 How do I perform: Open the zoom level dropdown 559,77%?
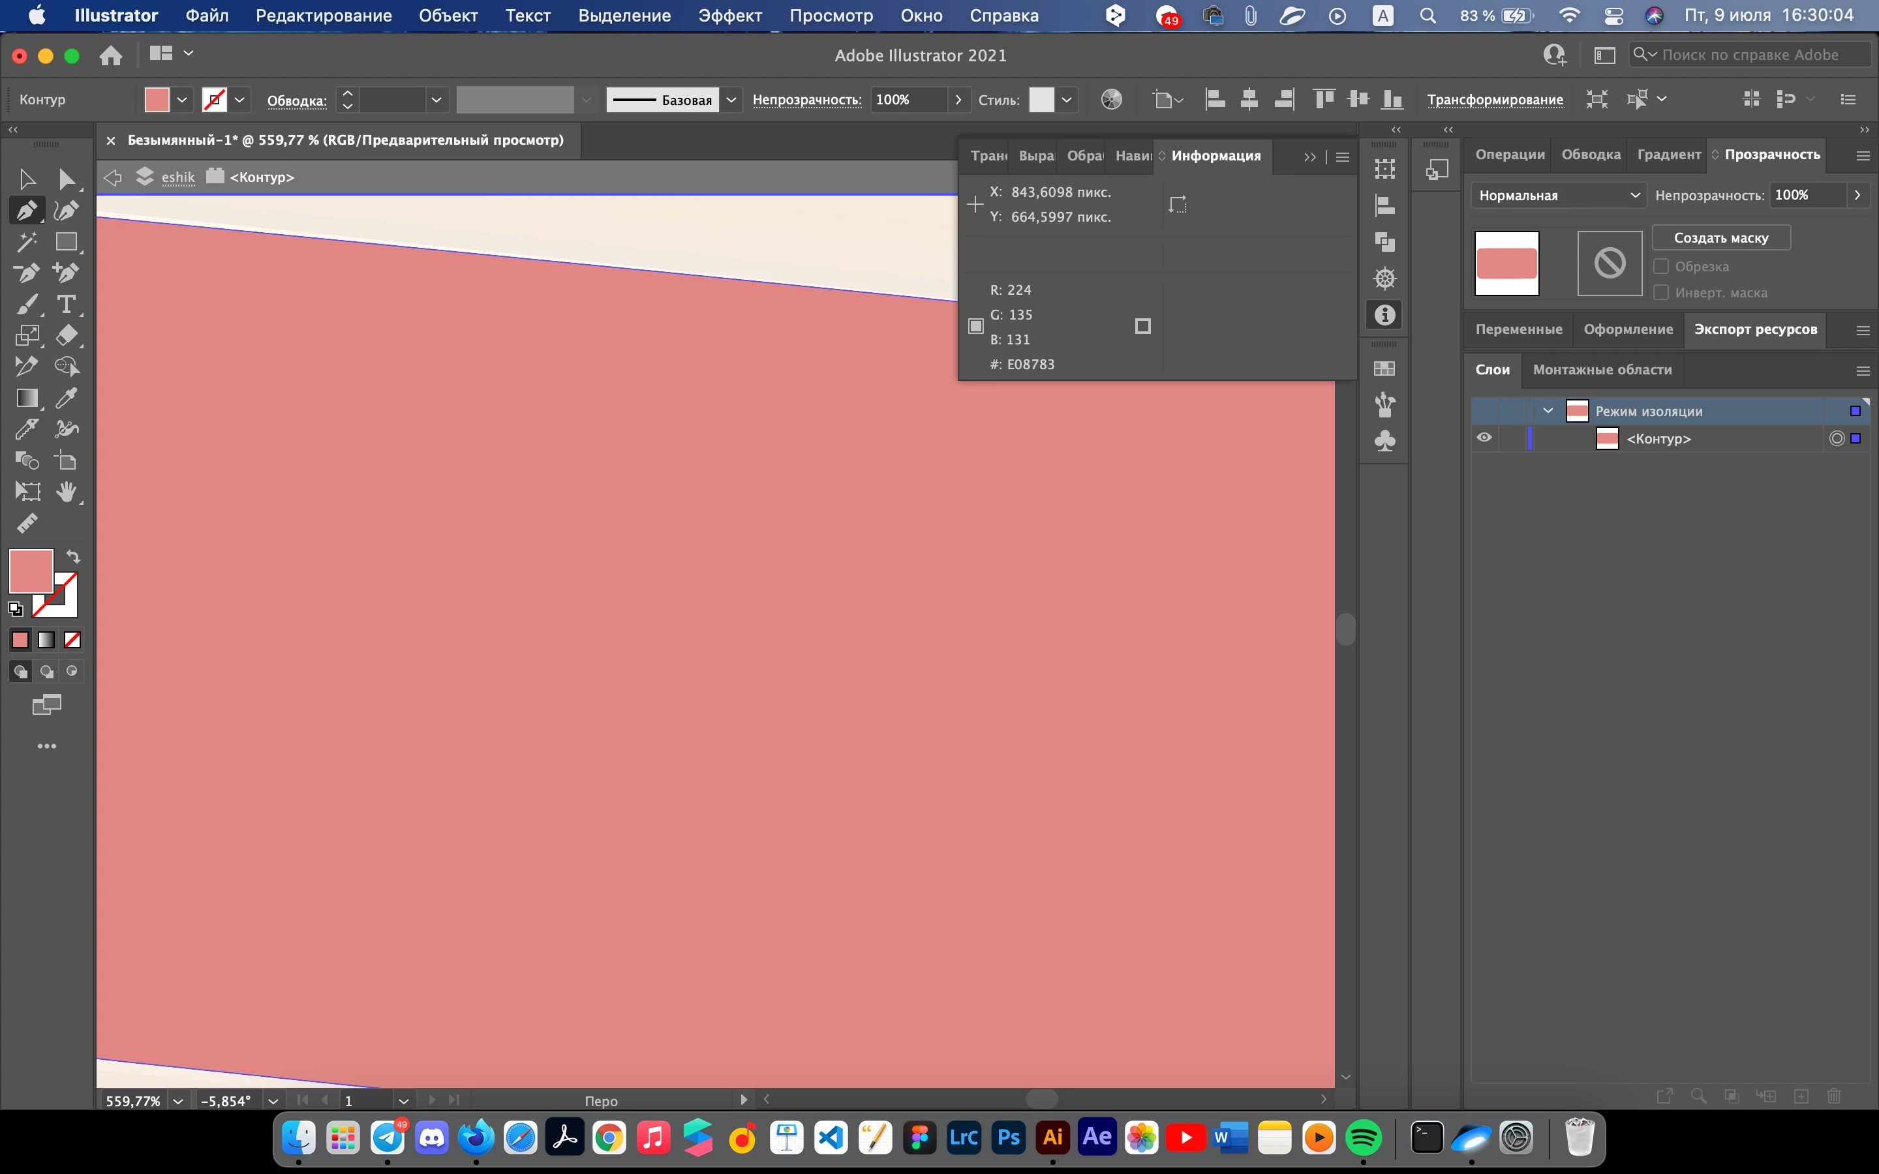179,1101
